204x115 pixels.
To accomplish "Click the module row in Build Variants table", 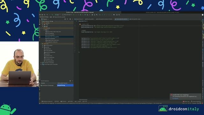I will pyautogui.click(x=49, y=85).
